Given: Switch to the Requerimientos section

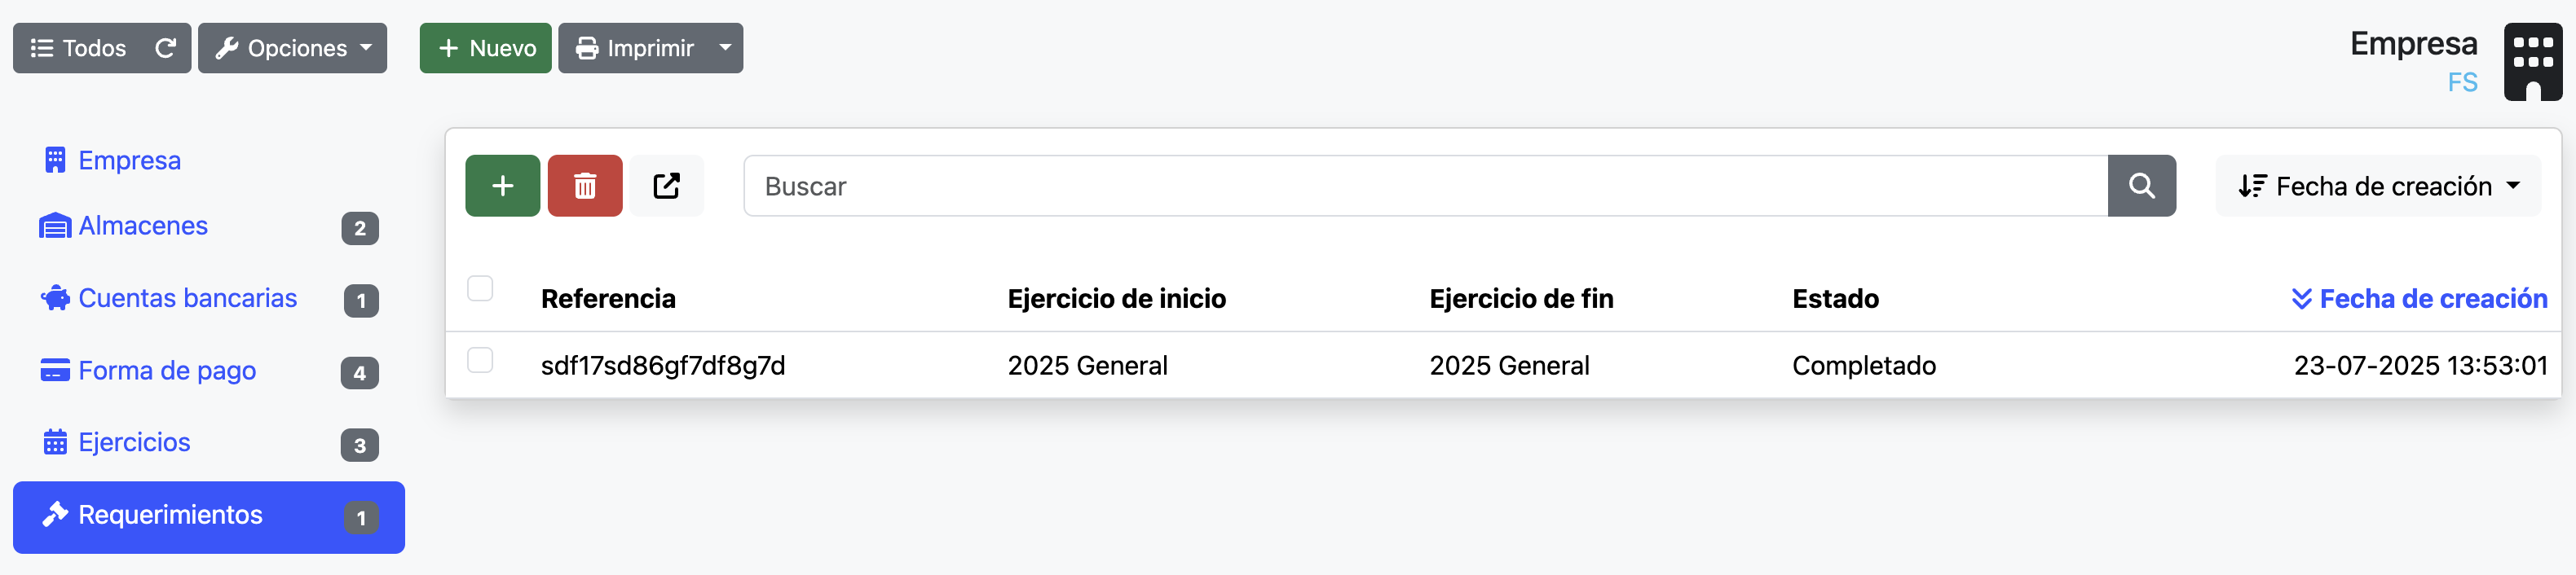Looking at the screenshot, I should [x=170, y=515].
